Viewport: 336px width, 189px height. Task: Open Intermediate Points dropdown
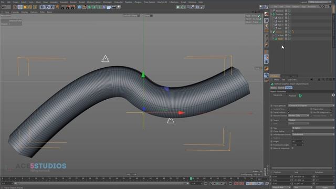click(x=313, y=134)
